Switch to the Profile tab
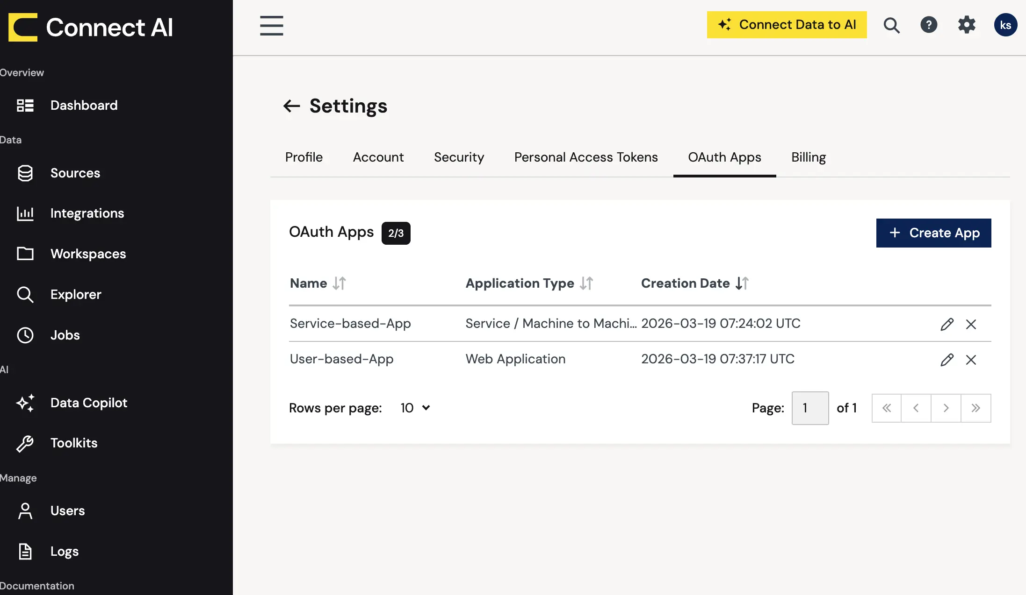 304,157
